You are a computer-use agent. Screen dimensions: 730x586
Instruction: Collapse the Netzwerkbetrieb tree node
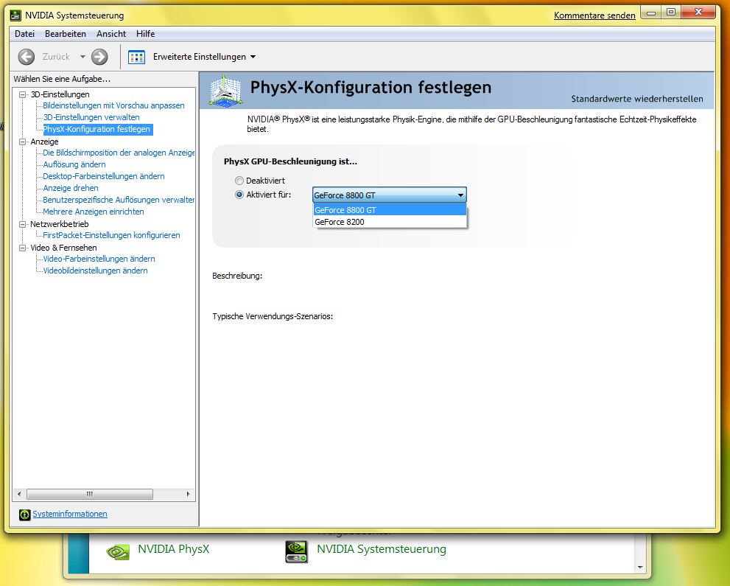pos(22,224)
